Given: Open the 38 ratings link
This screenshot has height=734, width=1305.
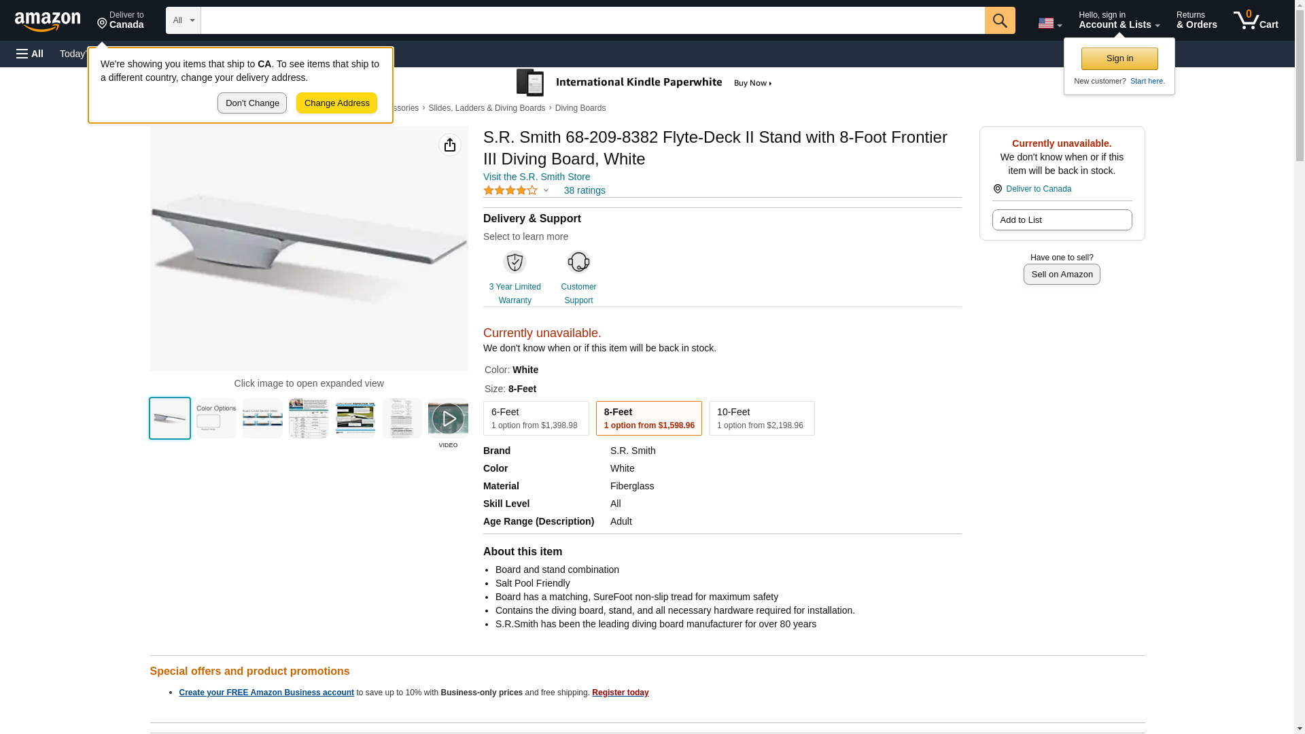Looking at the screenshot, I should (x=584, y=190).
